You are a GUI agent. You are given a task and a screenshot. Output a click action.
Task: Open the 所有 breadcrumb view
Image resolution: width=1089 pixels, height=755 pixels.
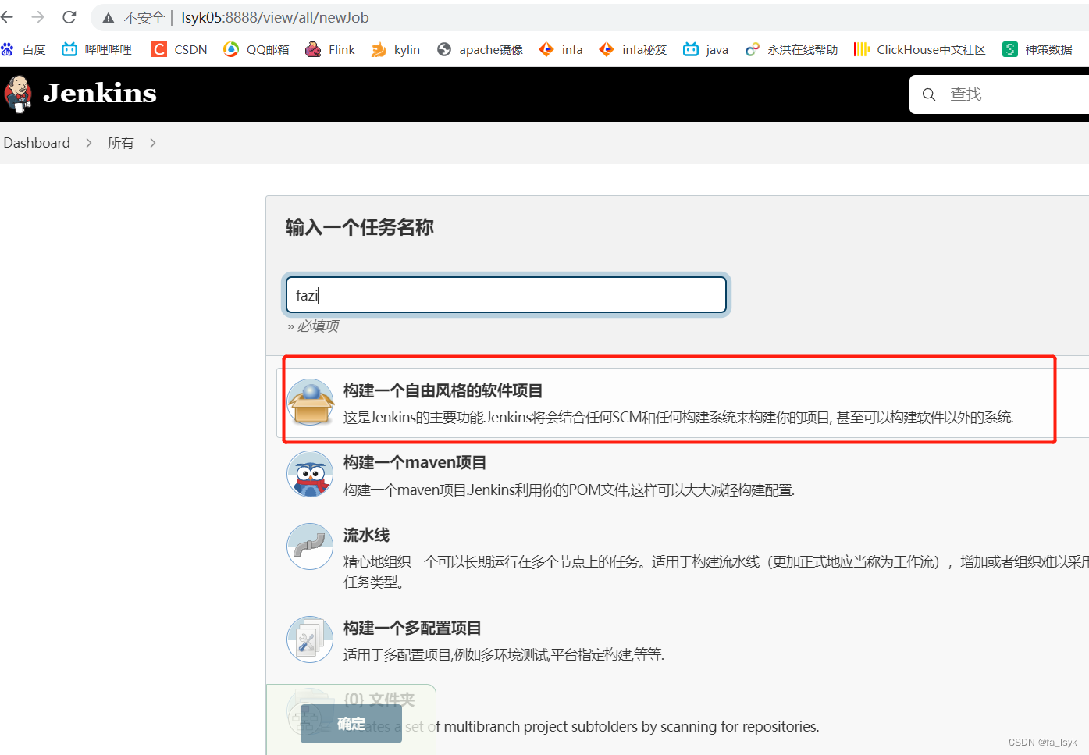(x=121, y=143)
